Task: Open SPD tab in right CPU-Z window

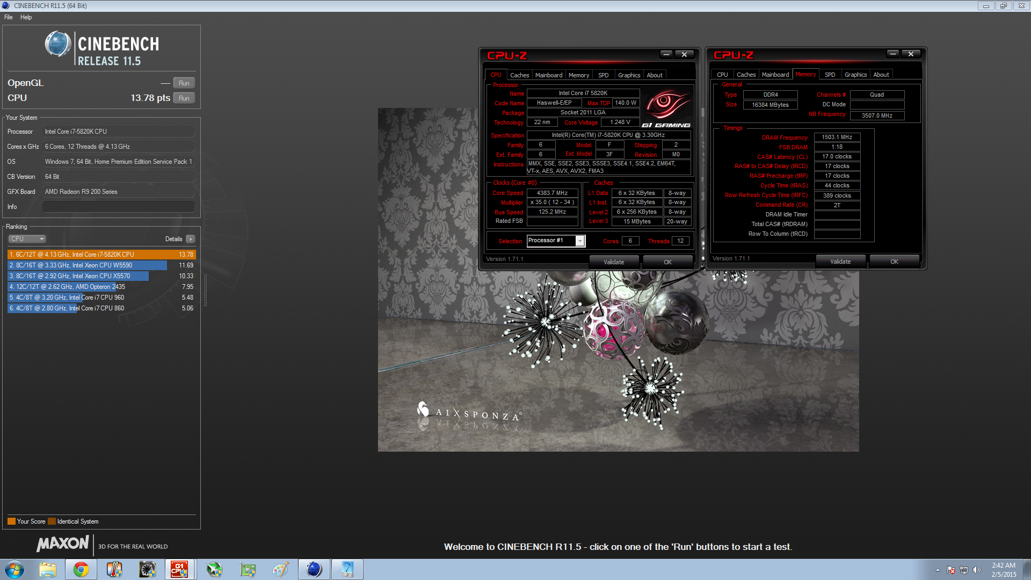Action: [x=830, y=75]
